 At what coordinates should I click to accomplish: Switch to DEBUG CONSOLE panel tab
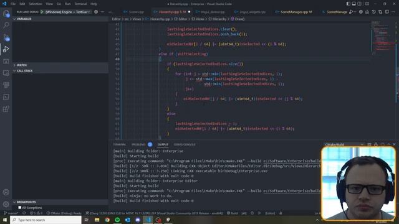coord(185,144)
